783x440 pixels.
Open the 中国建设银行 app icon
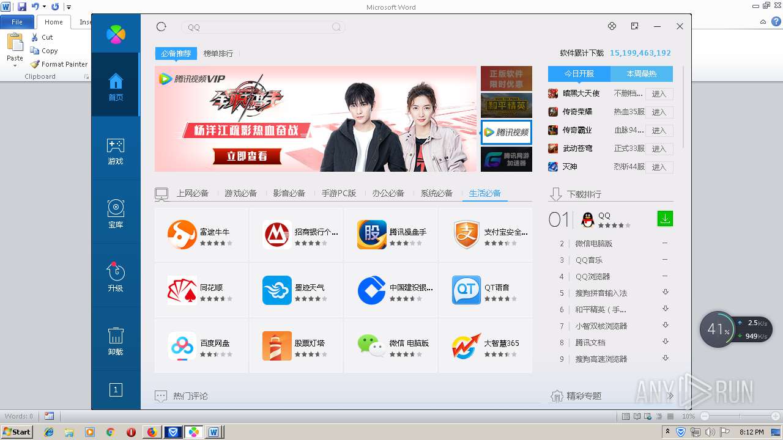tap(372, 290)
